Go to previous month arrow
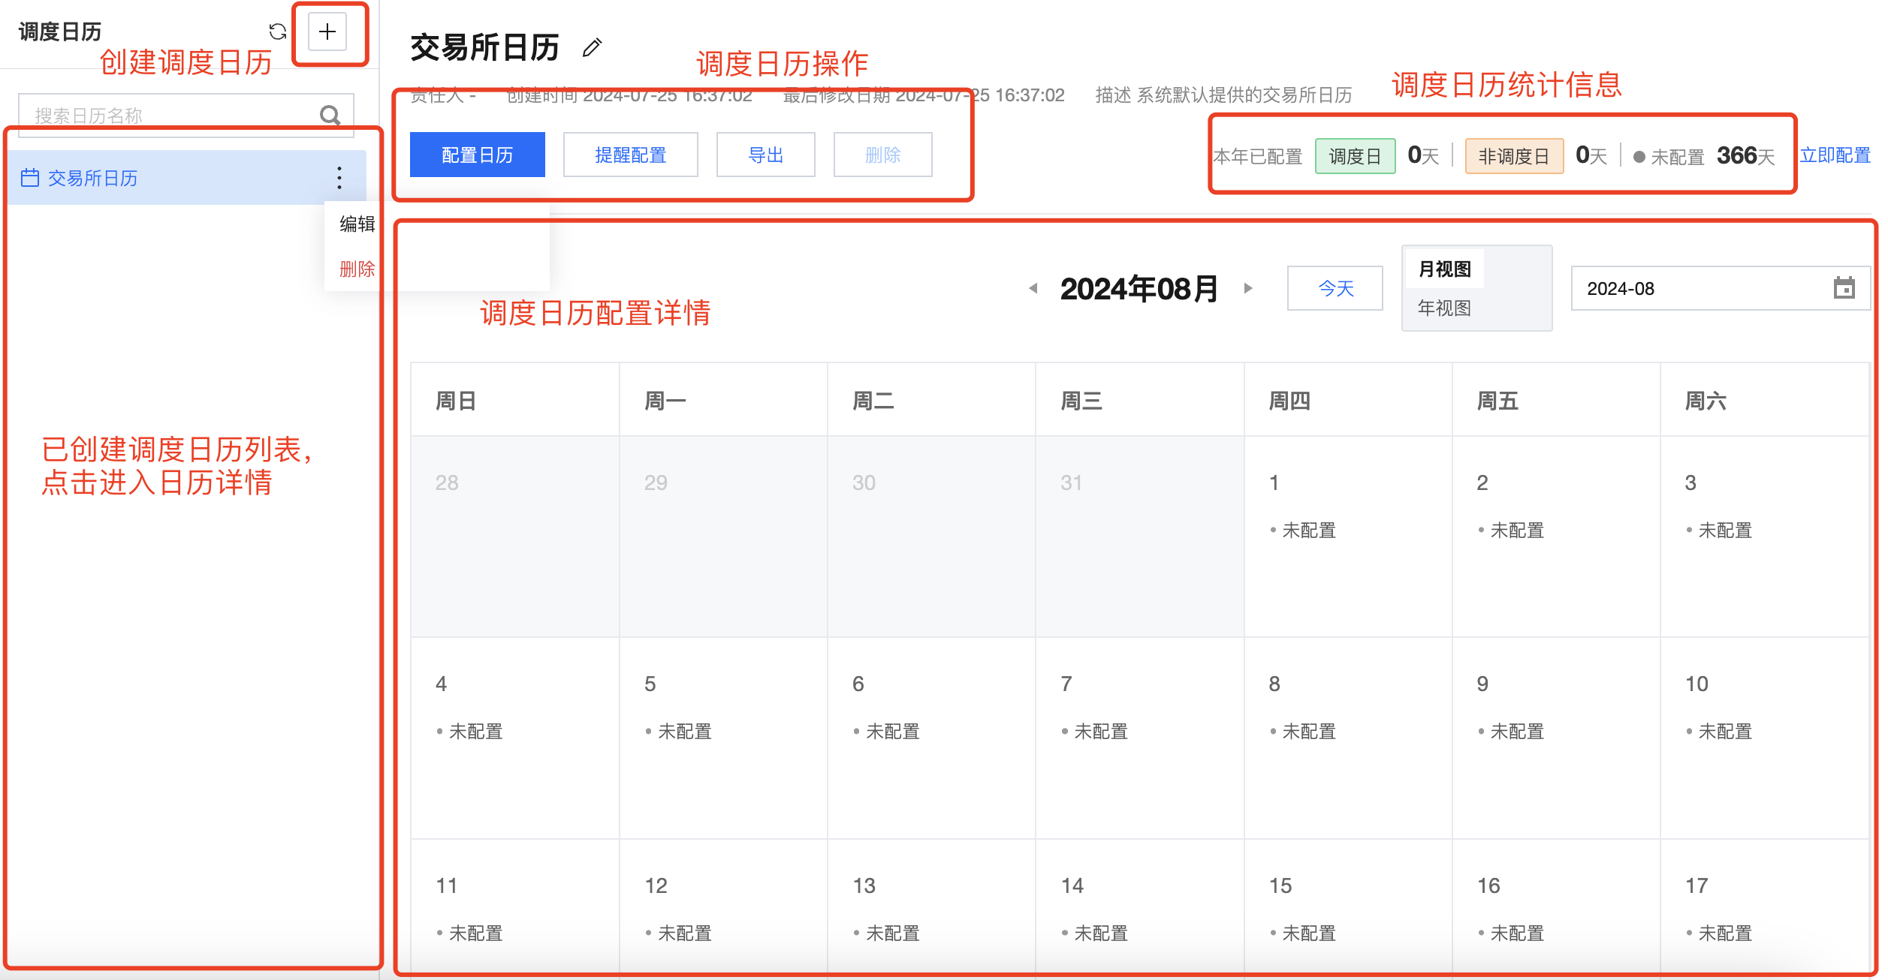The image size is (1888, 980). [x=1033, y=288]
